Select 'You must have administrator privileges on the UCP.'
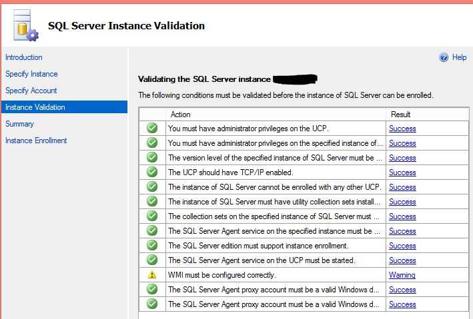 pos(248,129)
